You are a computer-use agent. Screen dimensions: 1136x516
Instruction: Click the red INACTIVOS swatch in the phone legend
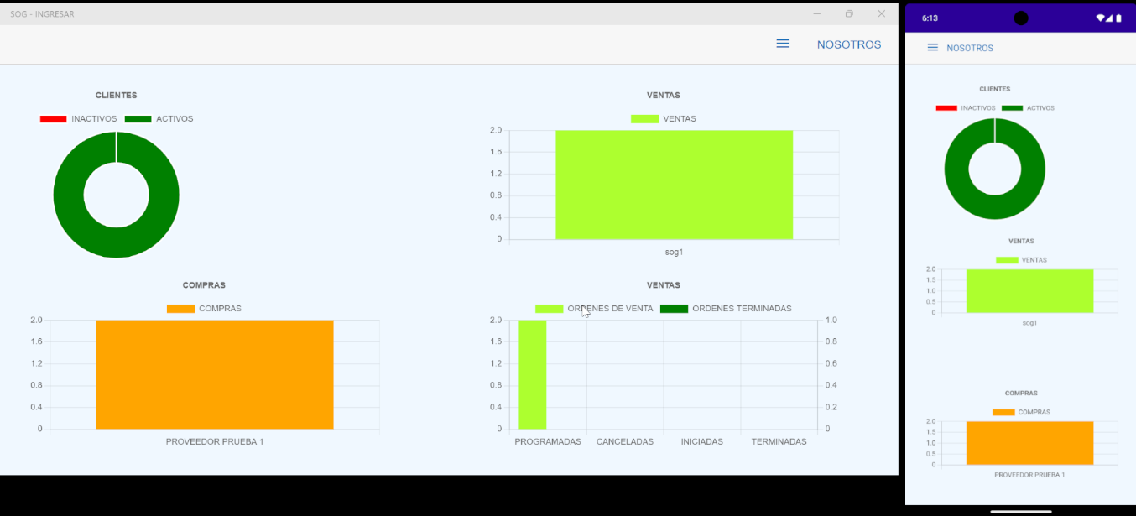[946, 108]
